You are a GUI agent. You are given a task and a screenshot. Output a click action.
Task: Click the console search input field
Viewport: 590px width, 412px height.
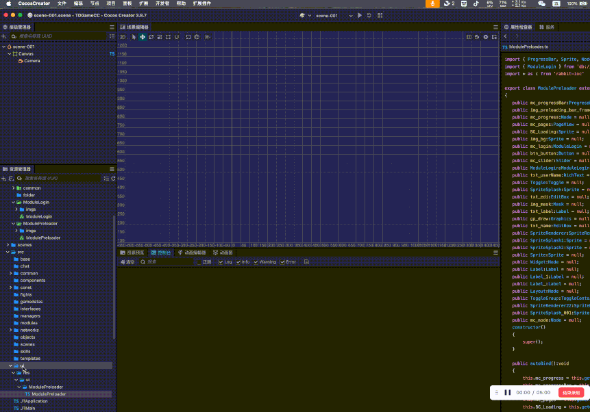click(167, 262)
